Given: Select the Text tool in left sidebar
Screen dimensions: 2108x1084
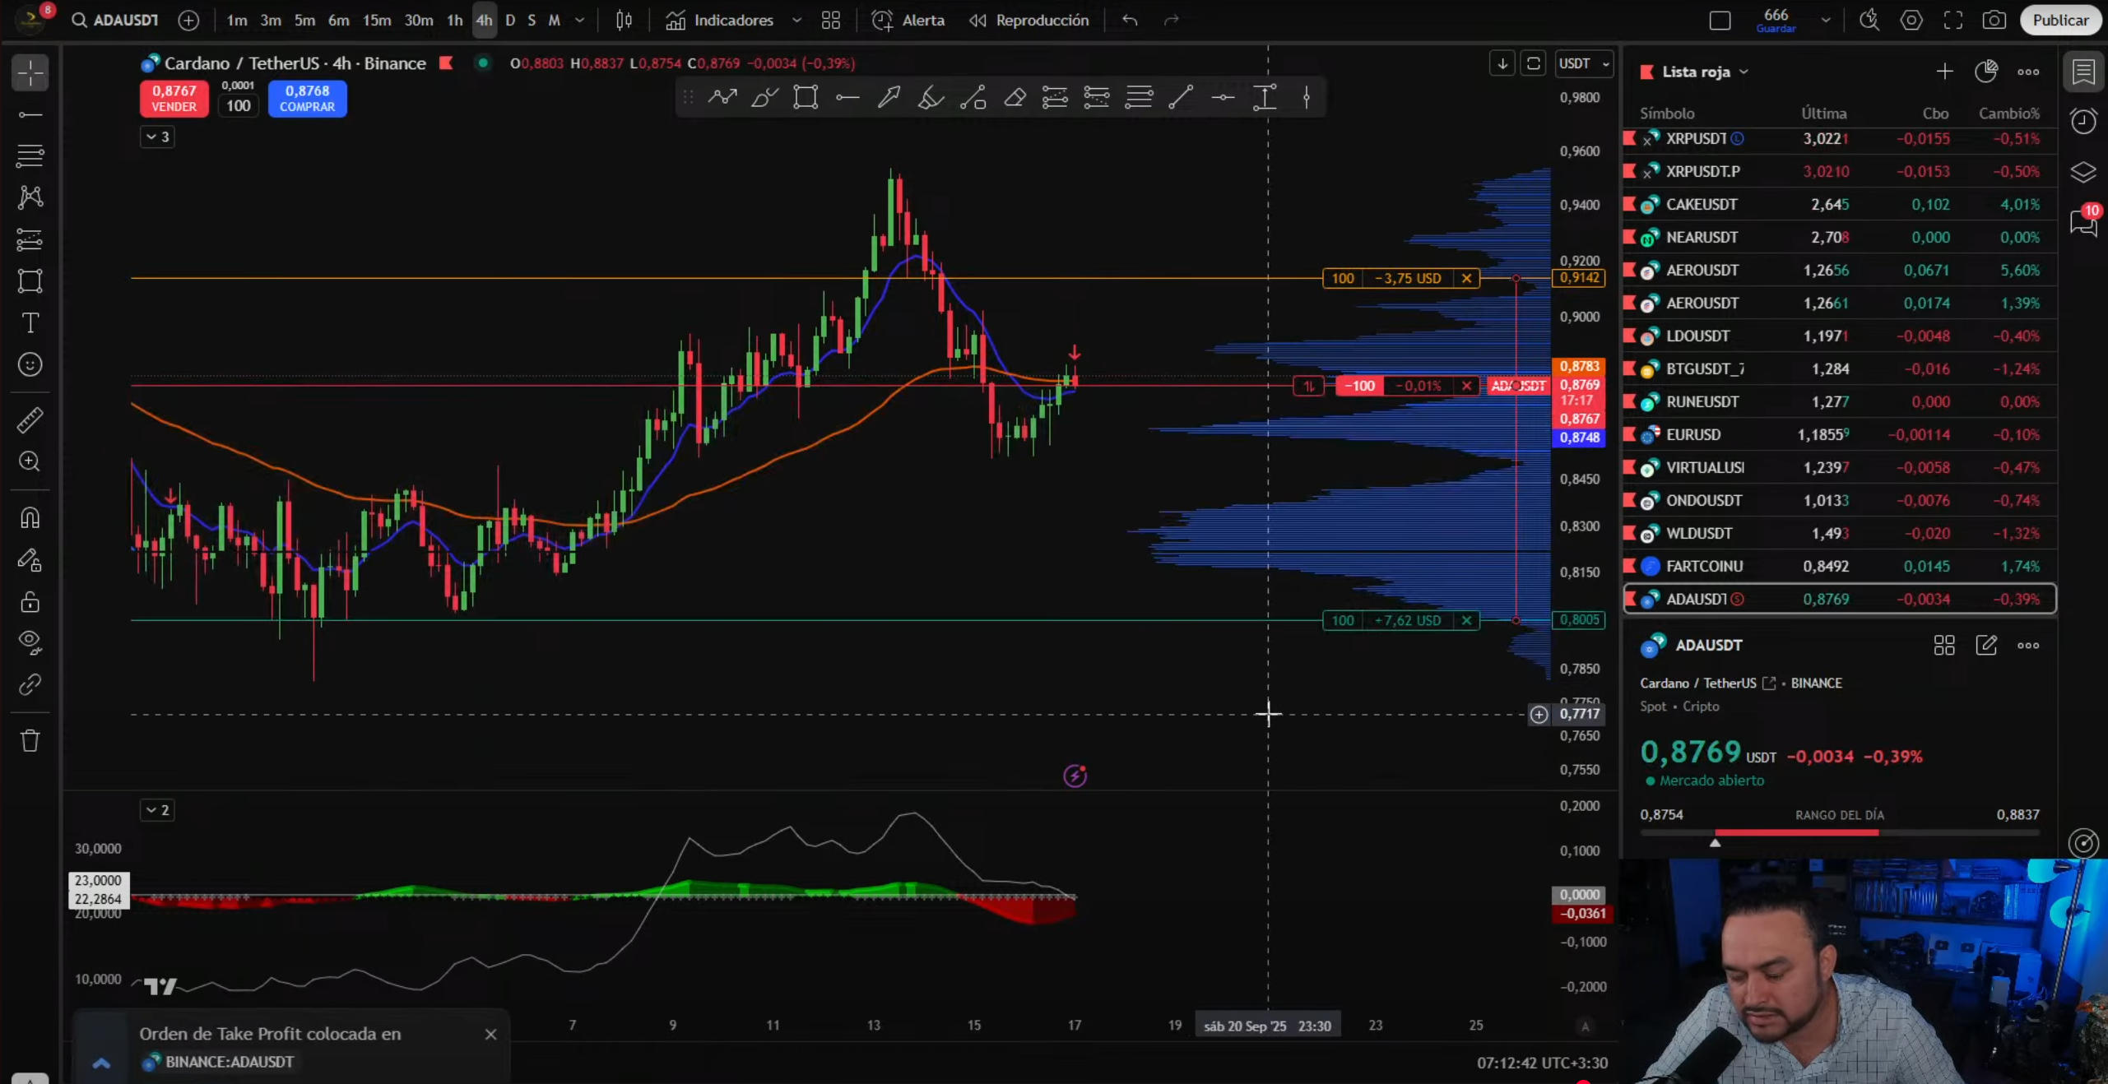Looking at the screenshot, I should coord(30,322).
